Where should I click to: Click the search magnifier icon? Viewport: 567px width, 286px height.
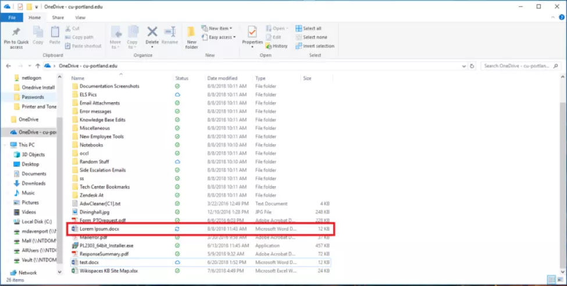tap(556, 66)
